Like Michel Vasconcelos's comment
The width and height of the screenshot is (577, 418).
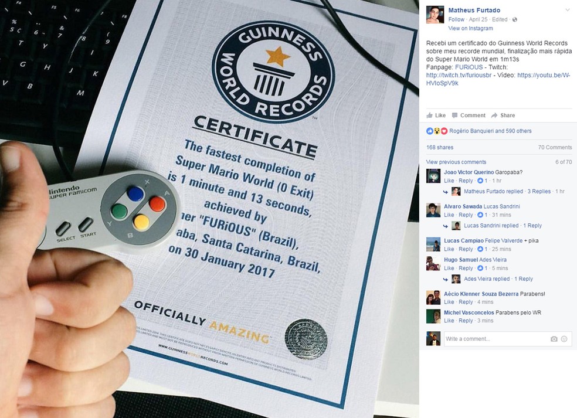pyautogui.click(x=449, y=321)
